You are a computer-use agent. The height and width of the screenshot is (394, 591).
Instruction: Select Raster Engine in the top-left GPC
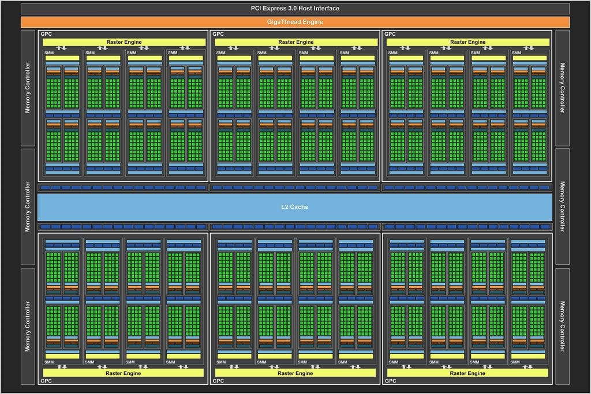[x=123, y=42]
